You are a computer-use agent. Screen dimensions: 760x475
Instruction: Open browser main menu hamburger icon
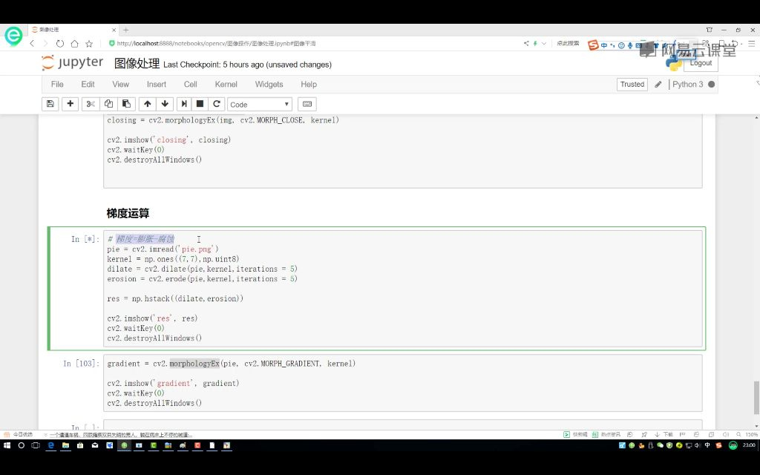(752, 43)
